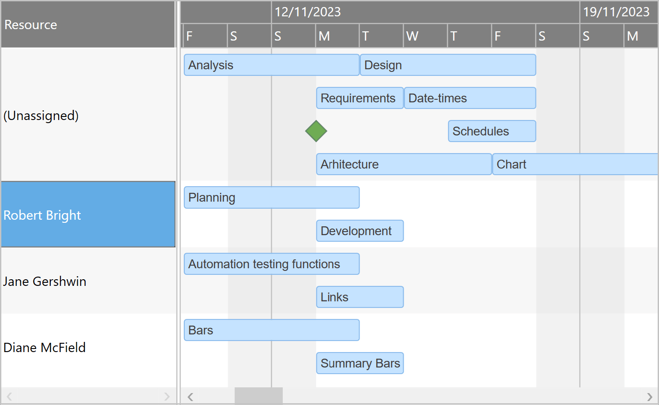The height and width of the screenshot is (405, 659).
Task: Click the Schedules task bar
Action: coord(492,131)
